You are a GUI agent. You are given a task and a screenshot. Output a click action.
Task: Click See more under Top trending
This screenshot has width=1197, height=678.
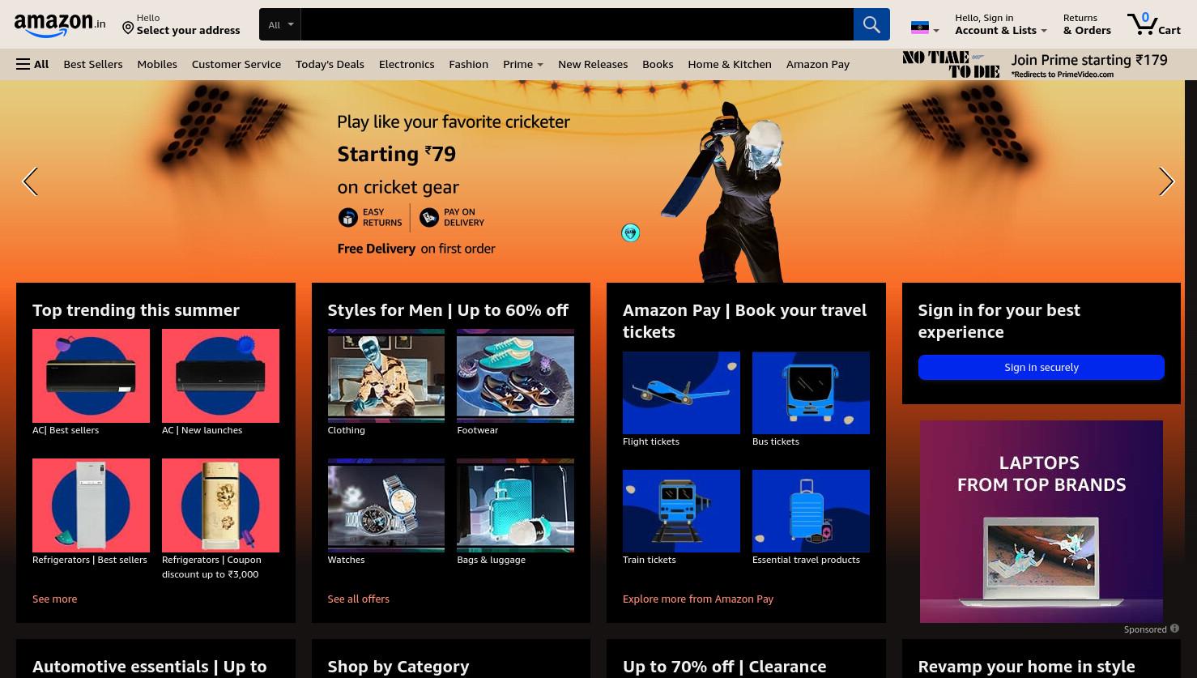click(55, 599)
